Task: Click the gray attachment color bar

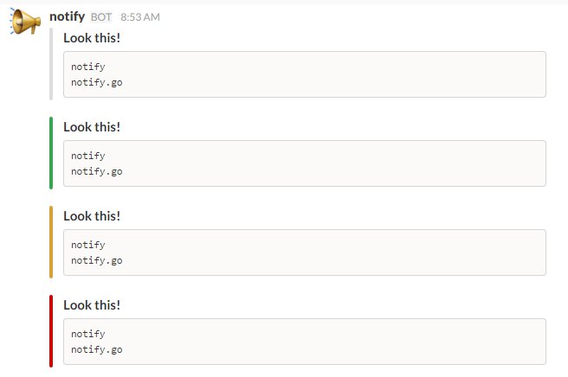Action: pyautogui.click(x=52, y=64)
